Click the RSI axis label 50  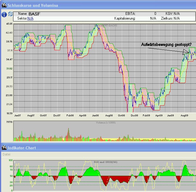11,176
